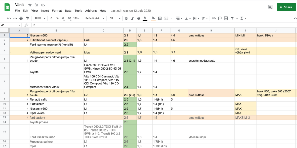Open the Insert menu
The image size is (297, 148).
(x=45, y=11)
